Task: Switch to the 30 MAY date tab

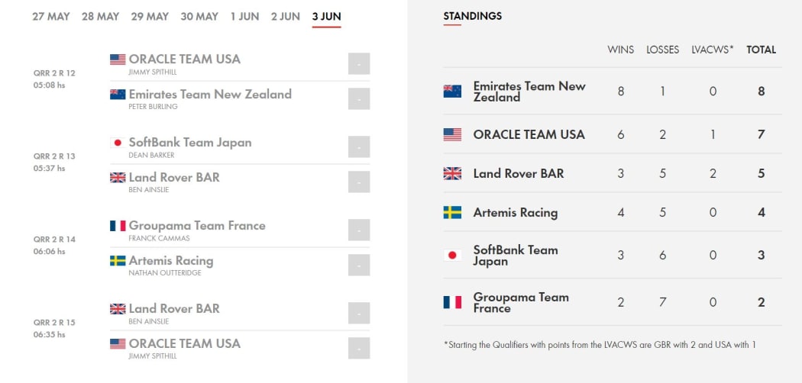Action: [199, 16]
